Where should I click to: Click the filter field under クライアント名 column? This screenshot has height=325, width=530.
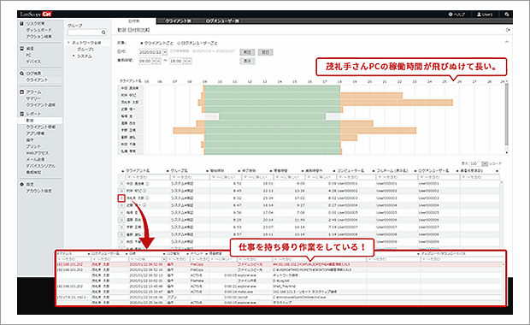point(147,177)
